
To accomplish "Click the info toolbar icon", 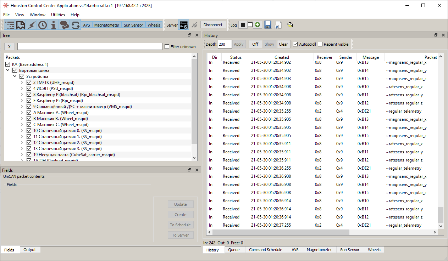I will click(x=53, y=25).
